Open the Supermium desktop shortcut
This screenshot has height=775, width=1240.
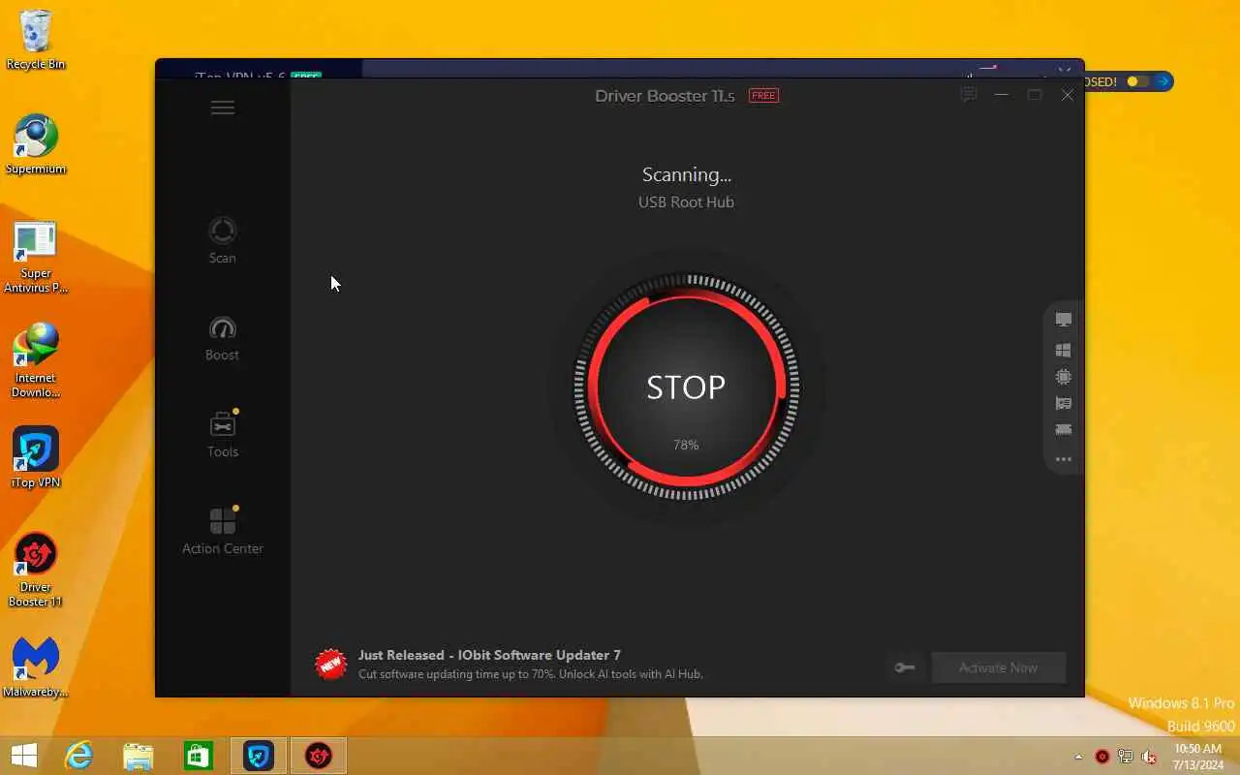tap(36, 145)
